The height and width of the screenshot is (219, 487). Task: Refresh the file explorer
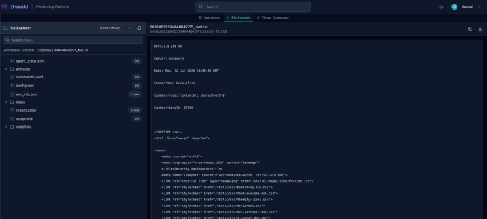140,28
